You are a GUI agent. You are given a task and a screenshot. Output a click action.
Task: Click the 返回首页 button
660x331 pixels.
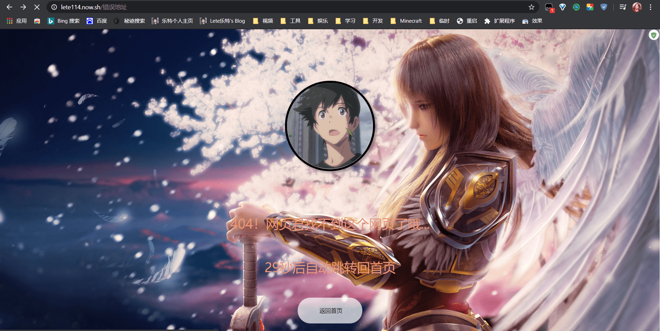[330, 311]
